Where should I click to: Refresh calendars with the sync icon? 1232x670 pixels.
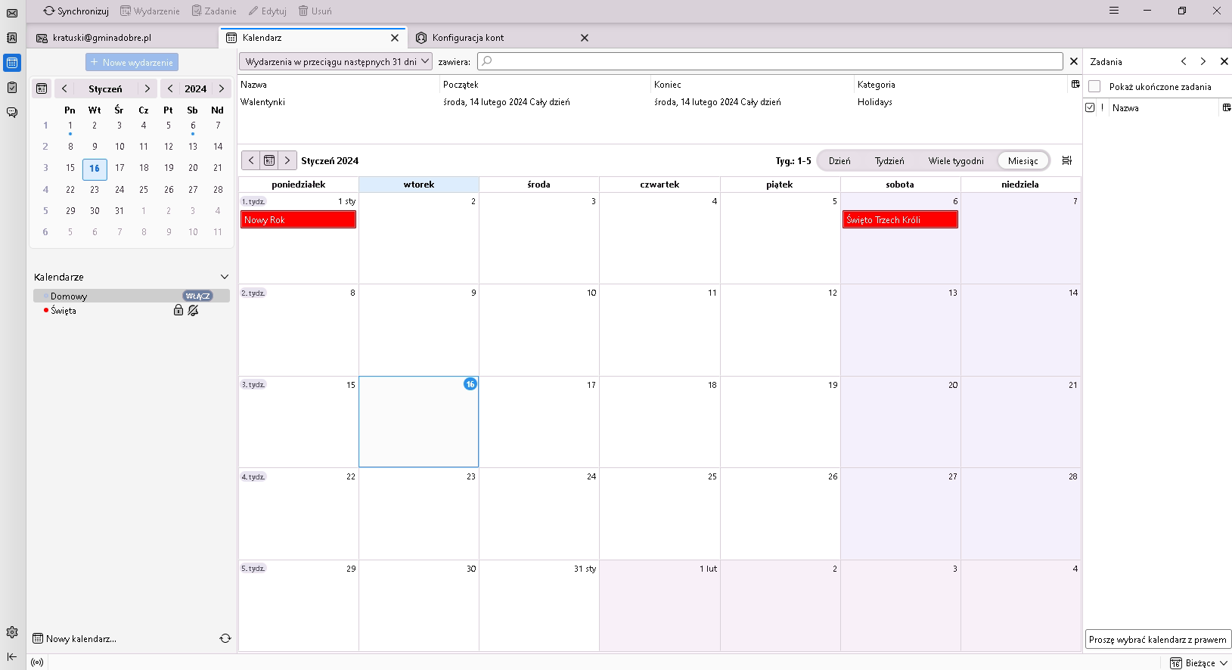(225, 638)
